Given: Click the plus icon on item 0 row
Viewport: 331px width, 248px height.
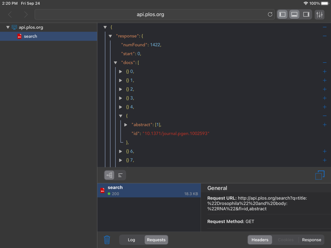Looking at the screenshot, I should (325, 71).
